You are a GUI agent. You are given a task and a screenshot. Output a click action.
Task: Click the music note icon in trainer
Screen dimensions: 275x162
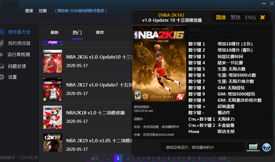point(267,147)
